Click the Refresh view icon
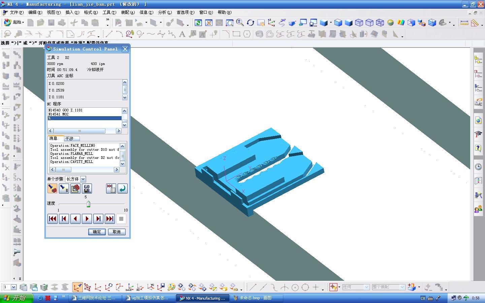 click(198, 23)
